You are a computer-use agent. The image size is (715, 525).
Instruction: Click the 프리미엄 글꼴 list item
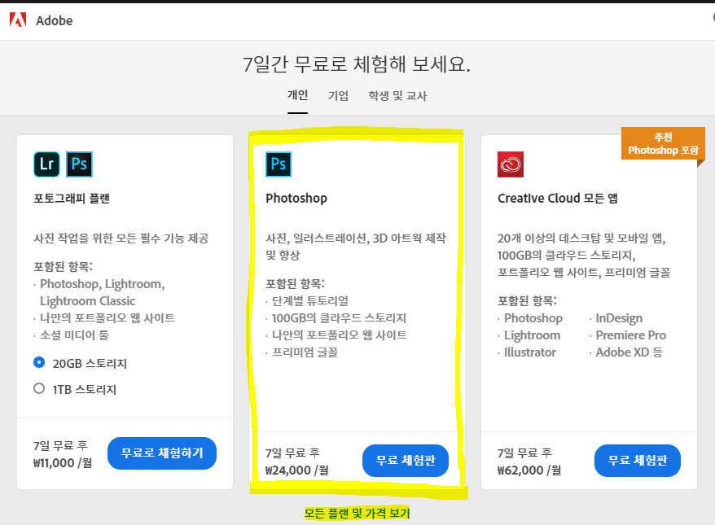[x=305, y=352]
